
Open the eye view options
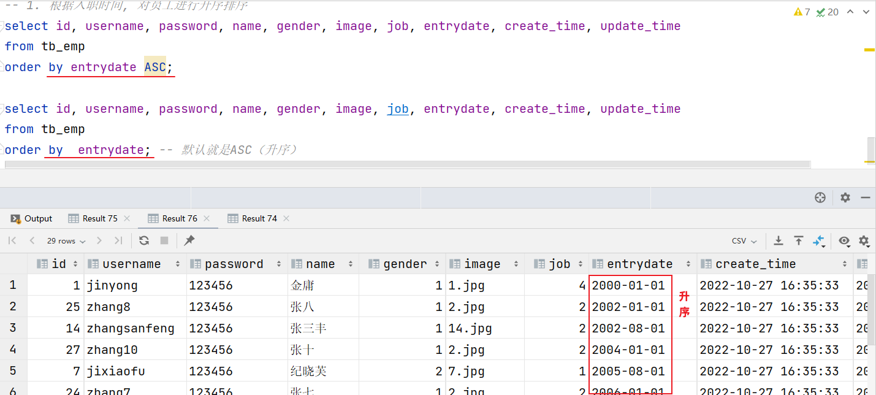[x=844, y=240]
